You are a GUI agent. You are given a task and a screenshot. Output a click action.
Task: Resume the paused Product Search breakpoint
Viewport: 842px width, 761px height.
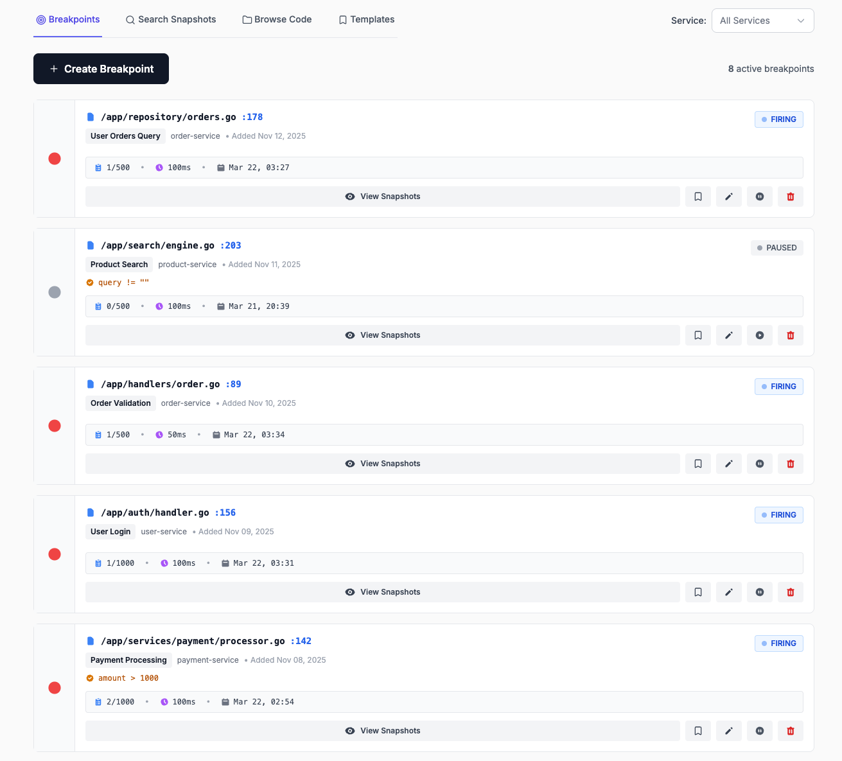pos(760,335)
